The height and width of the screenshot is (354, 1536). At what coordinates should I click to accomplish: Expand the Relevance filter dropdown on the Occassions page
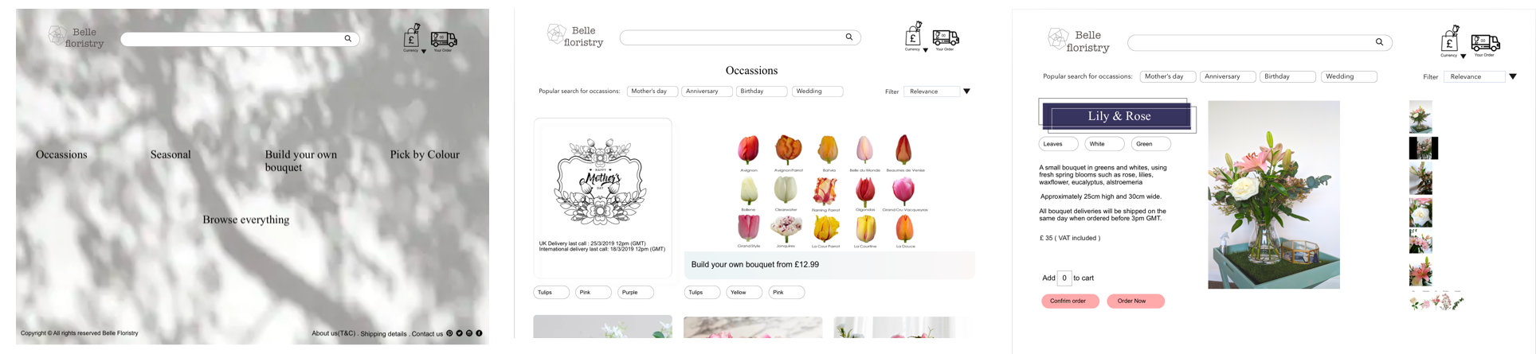point(966,91)
